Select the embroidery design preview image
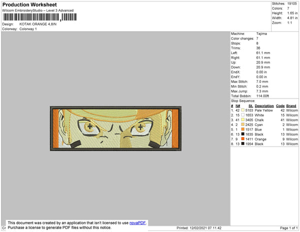Image resolution: width=300 pixels, height=232 pixels. tap(116, 128)
